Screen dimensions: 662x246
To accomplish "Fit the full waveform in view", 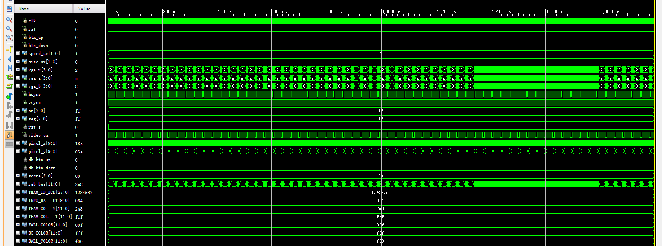I will tap(9, 38).
